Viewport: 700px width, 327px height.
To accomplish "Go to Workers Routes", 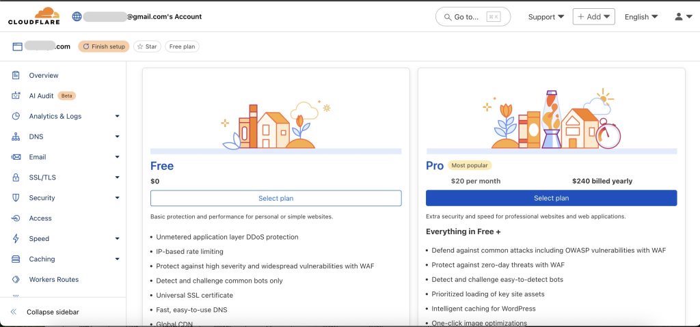I will point(53,279).
